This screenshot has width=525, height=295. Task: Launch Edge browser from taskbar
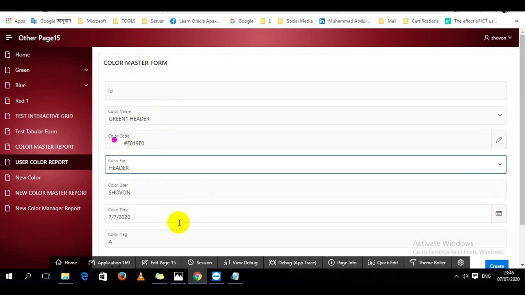pyautogui.click(x=84, y=277)
